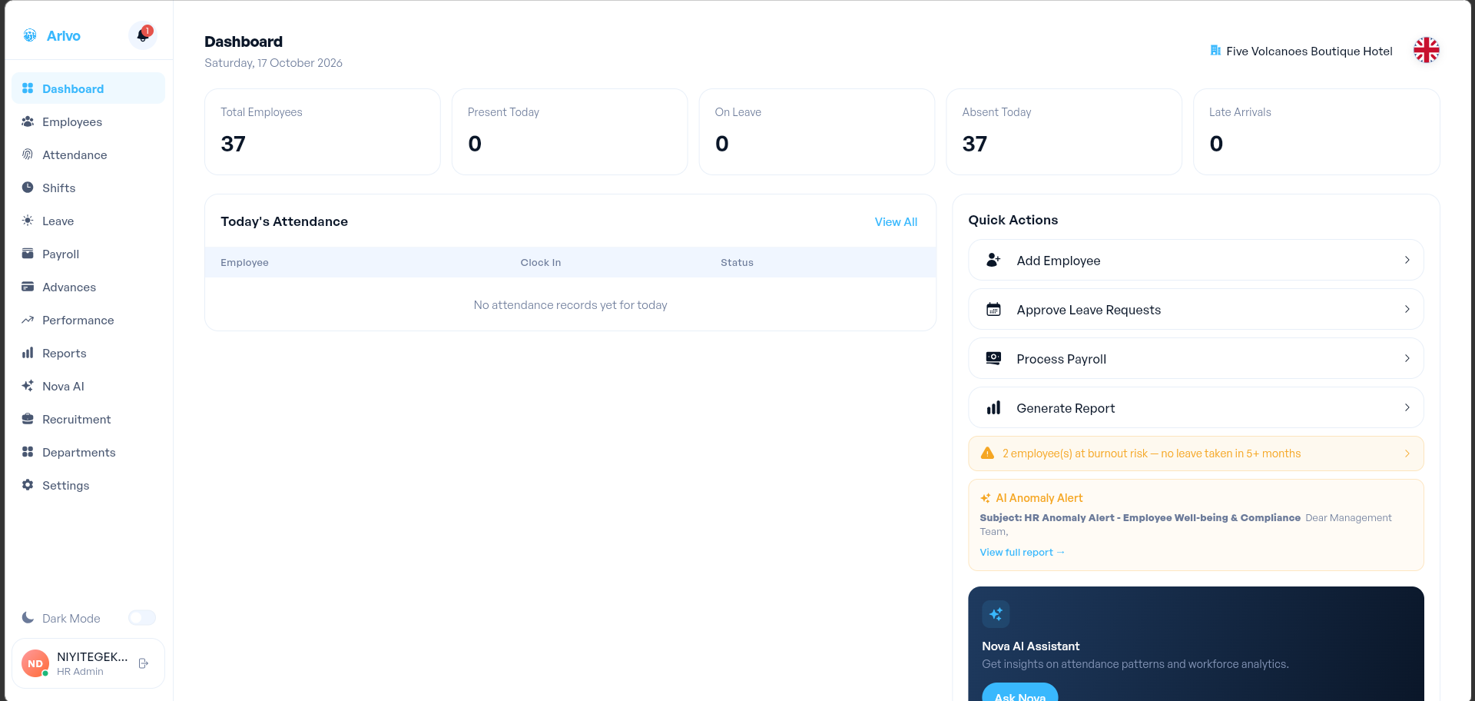Click the Employees people icon in sidebar

(28, 121)
